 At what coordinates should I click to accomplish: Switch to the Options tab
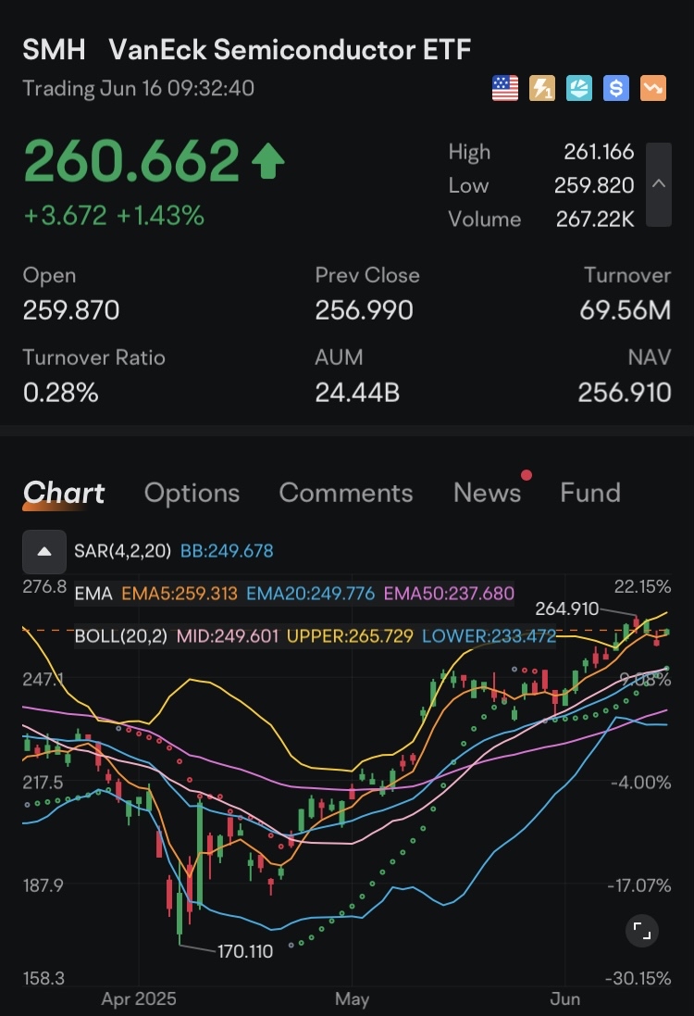point(192,493)
